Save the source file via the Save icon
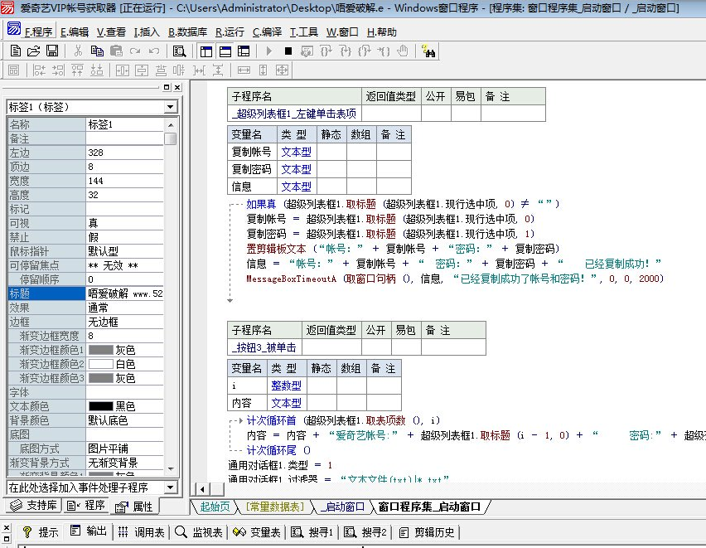Image resolution: width=706 pixels, height=548 pixels. [x=51, y=51]
